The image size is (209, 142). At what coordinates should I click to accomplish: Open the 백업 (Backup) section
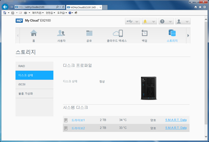tap(145, 36)
